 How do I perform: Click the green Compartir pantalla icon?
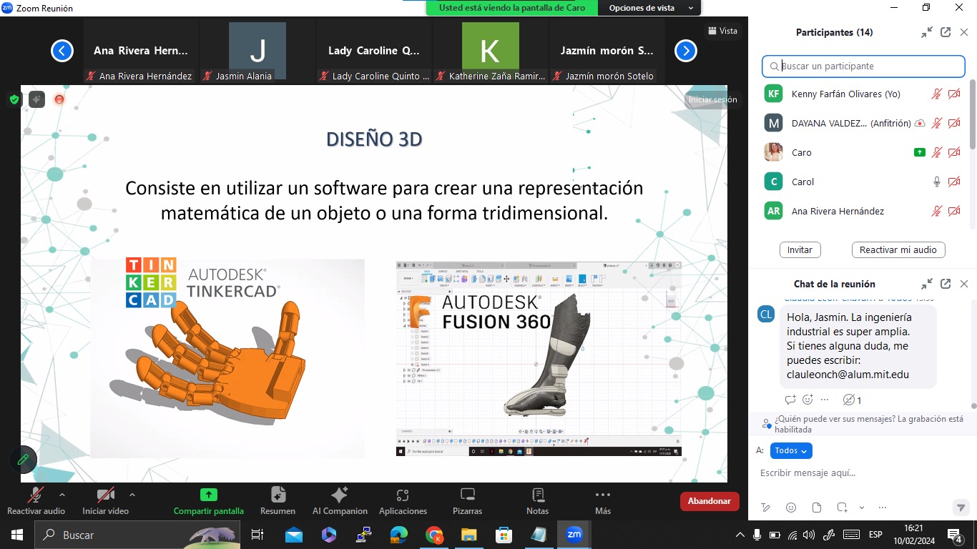[x=208, y=495]
